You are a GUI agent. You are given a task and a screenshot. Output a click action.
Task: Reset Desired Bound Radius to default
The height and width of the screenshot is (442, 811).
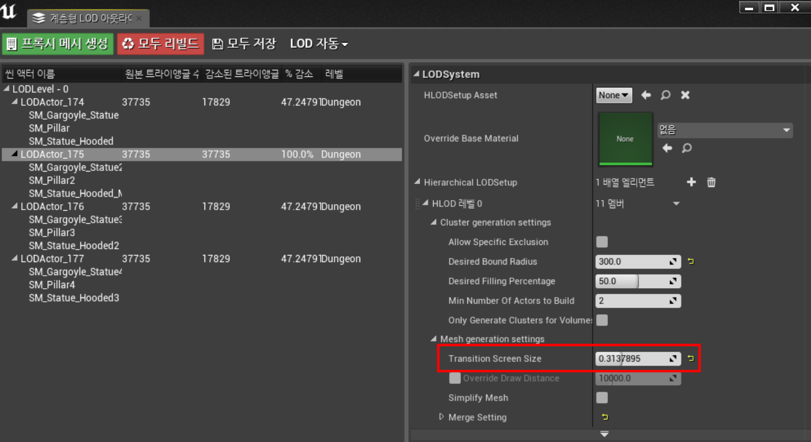691,262
